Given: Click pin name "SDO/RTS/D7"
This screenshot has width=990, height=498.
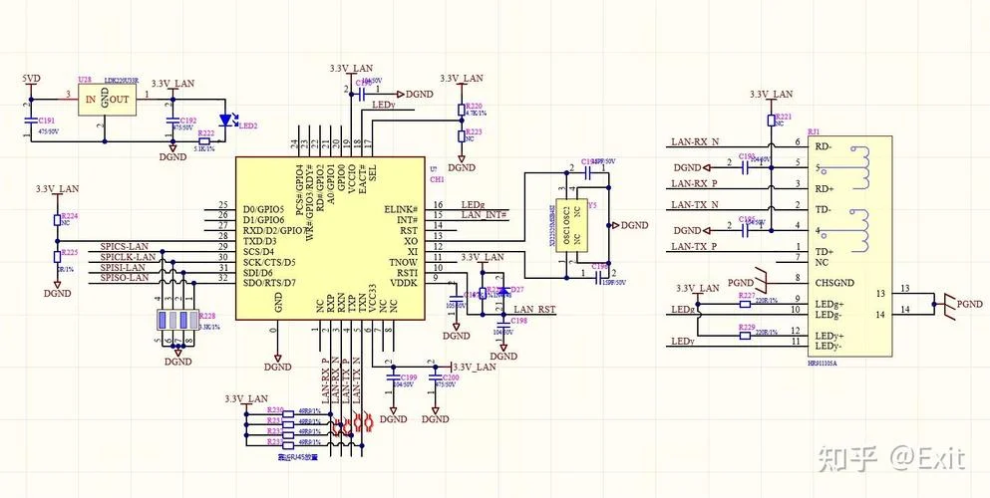Looking at the screenshot, I should [x=270, y=283].
